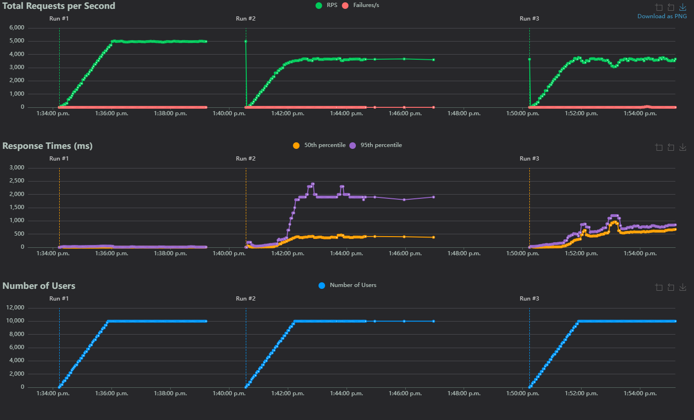This screenshot has height=420, width=694.
Task: Select the Run #1 marker in the Requests chart
Action: [59, 19]
